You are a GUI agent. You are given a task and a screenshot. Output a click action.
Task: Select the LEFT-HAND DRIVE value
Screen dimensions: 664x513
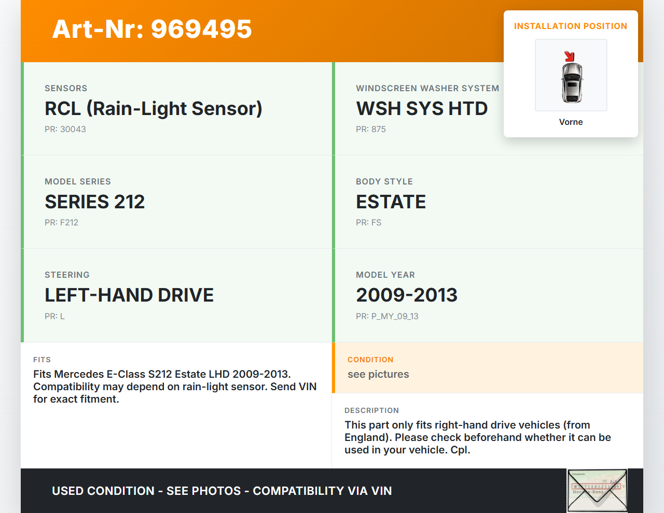pyautogui.click(x=129, y=295)
